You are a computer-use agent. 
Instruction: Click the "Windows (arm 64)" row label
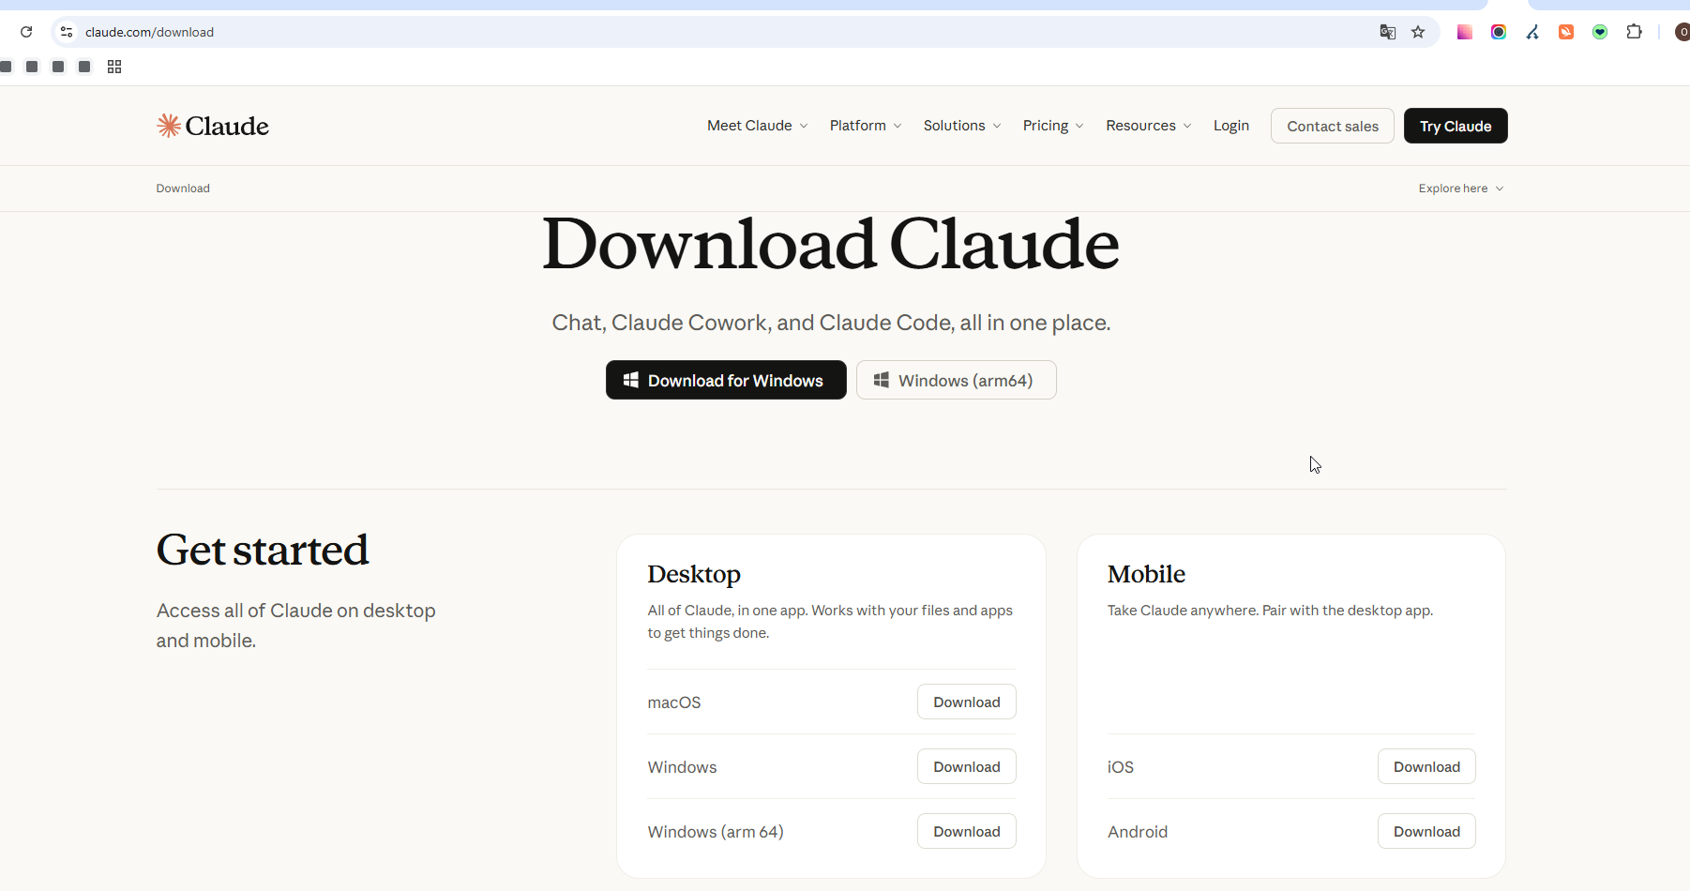point(716,832)
